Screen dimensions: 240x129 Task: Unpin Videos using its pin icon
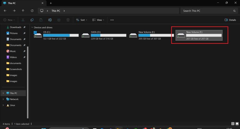(24, 57)
